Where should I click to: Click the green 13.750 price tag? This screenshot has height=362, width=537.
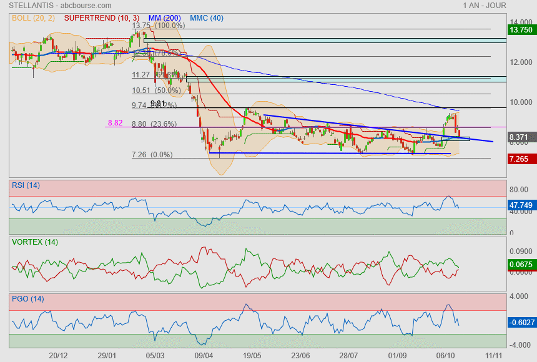coord(521,29)
